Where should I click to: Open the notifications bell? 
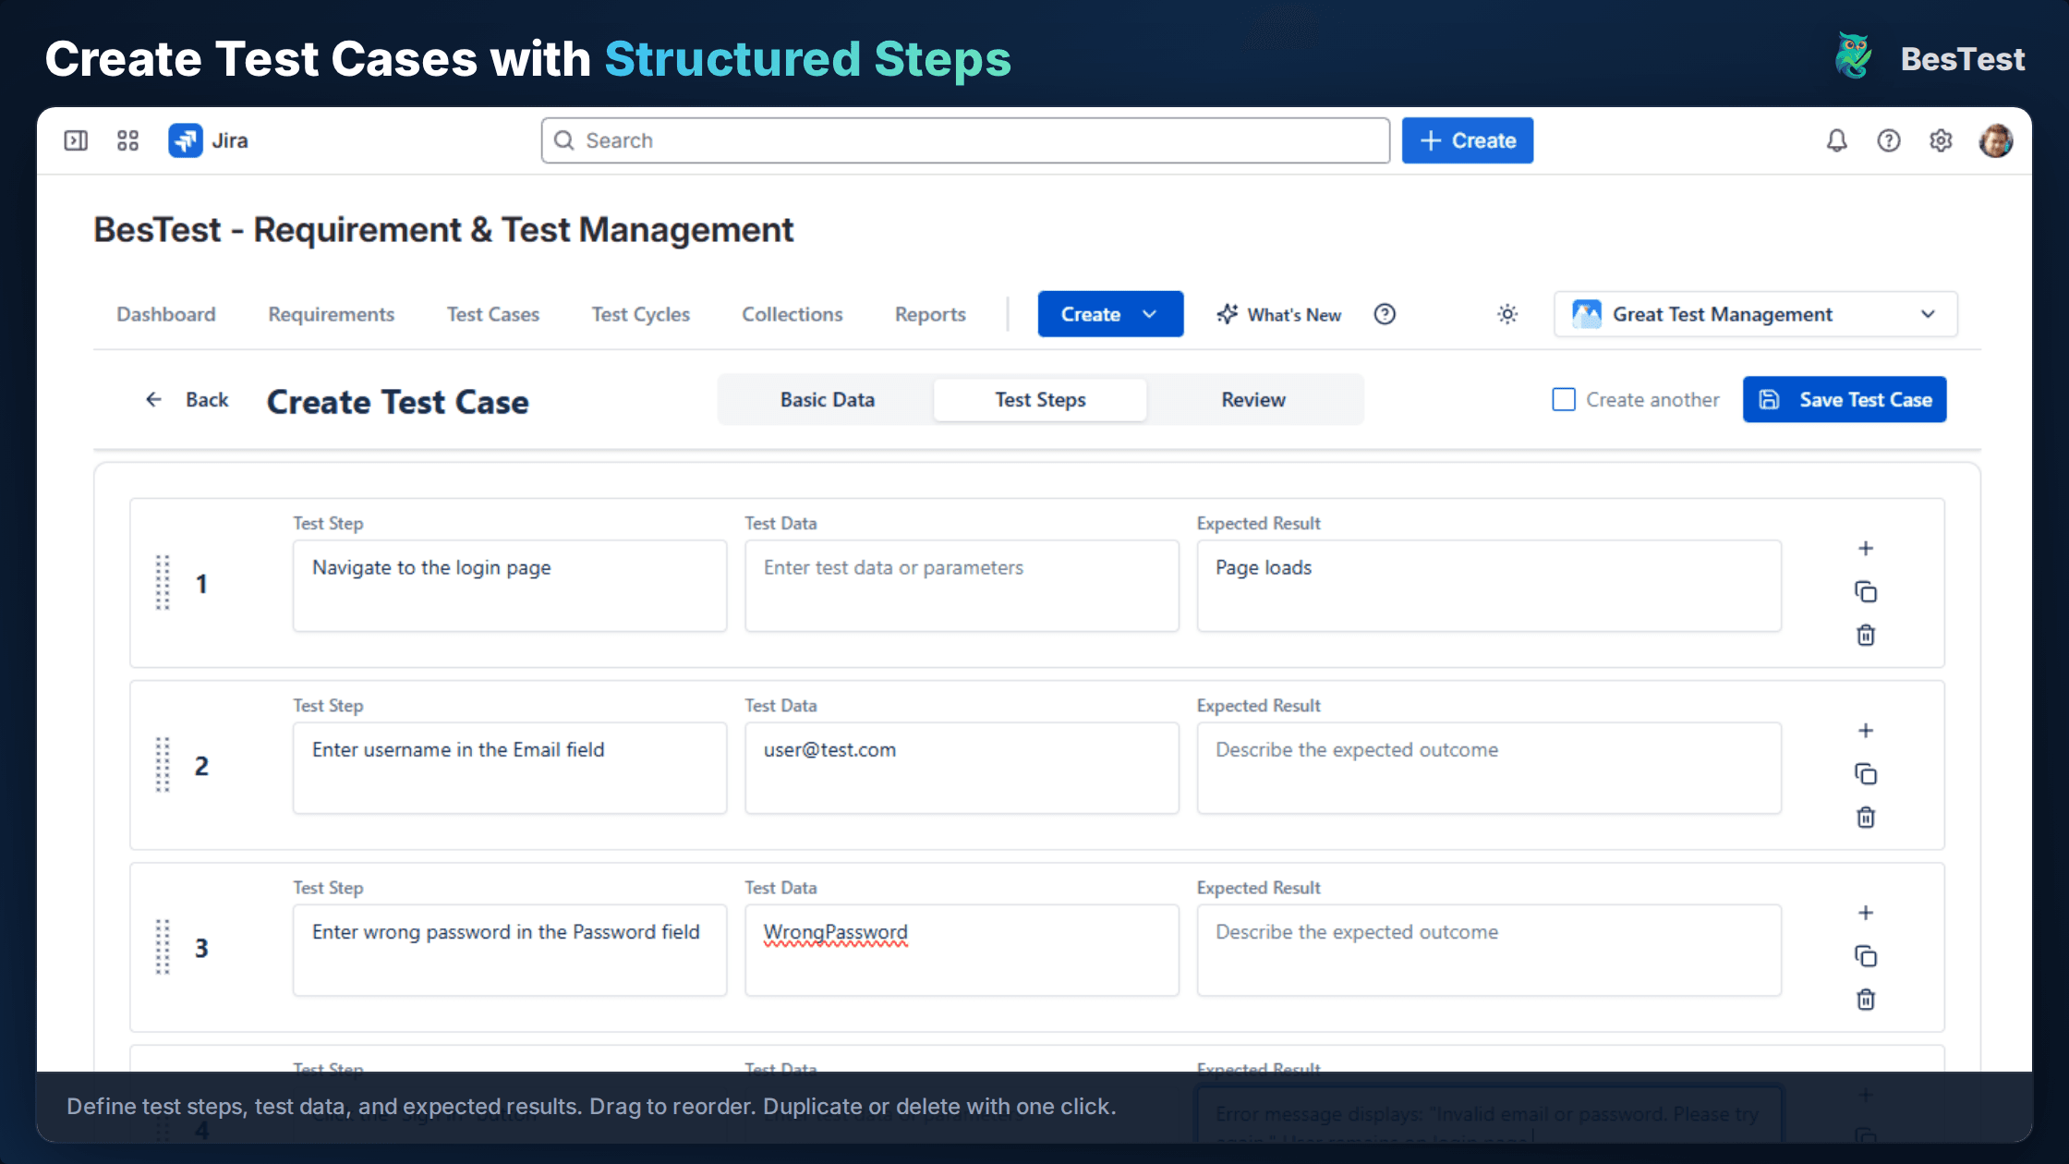pyautogui.click(x=1836, y=140)
